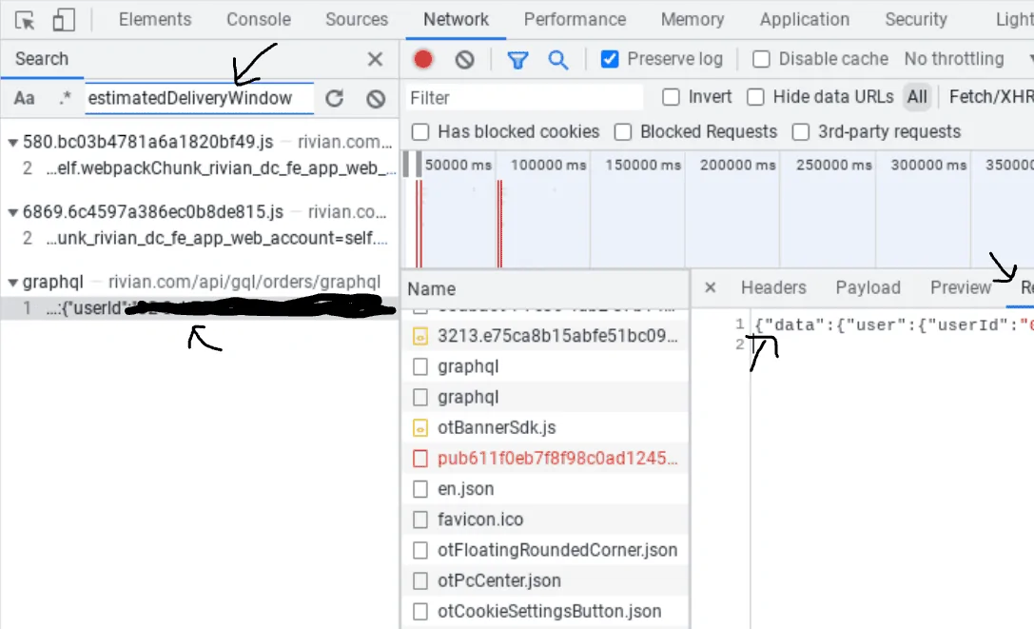The width and height of the screenshot is (1034, 629).
Task: Check the Hide data URLs option
Action: pyautogui.click(x=755, y=97)
